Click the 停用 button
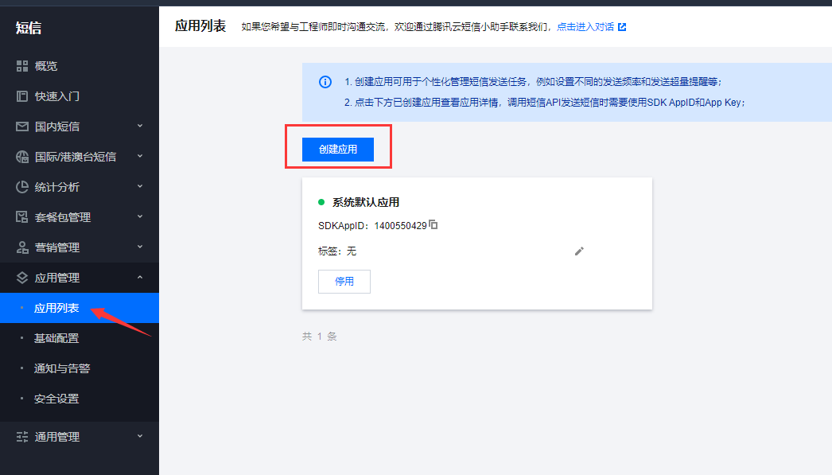Screen dimensions: 832x475 pos(344,282)
